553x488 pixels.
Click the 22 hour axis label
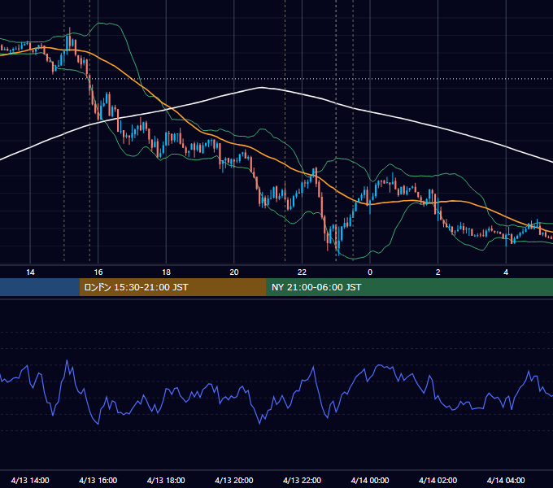[x=302, y=272]
